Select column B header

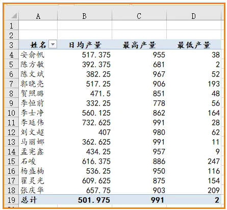click(x=85, y=16)
